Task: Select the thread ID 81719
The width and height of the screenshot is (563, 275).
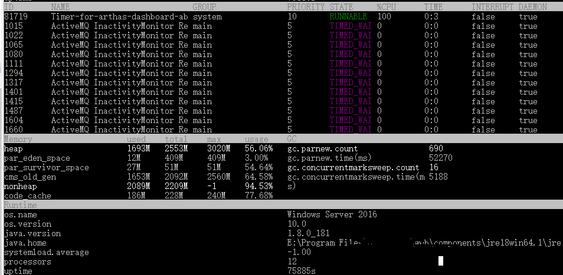Action: (x=16, y=17)
